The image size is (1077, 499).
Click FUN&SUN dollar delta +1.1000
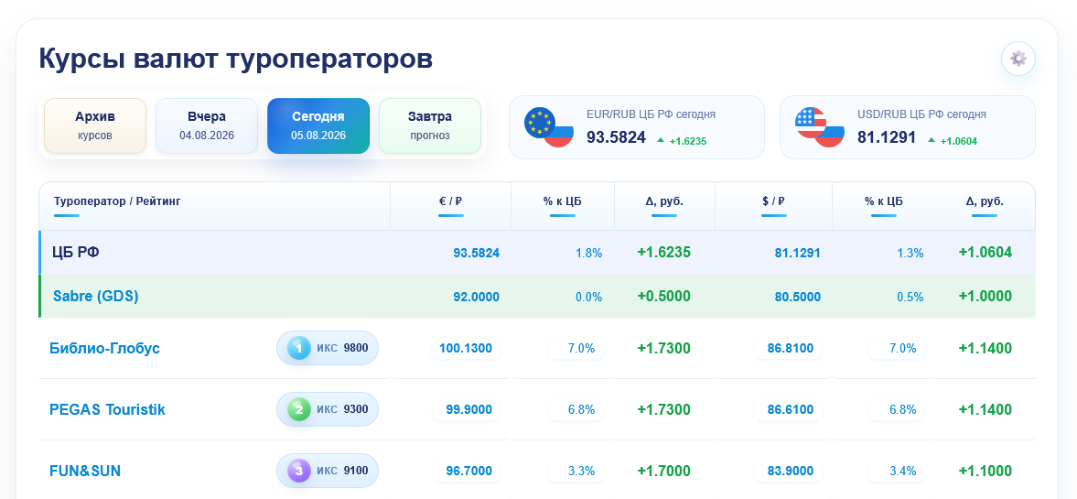985,471
